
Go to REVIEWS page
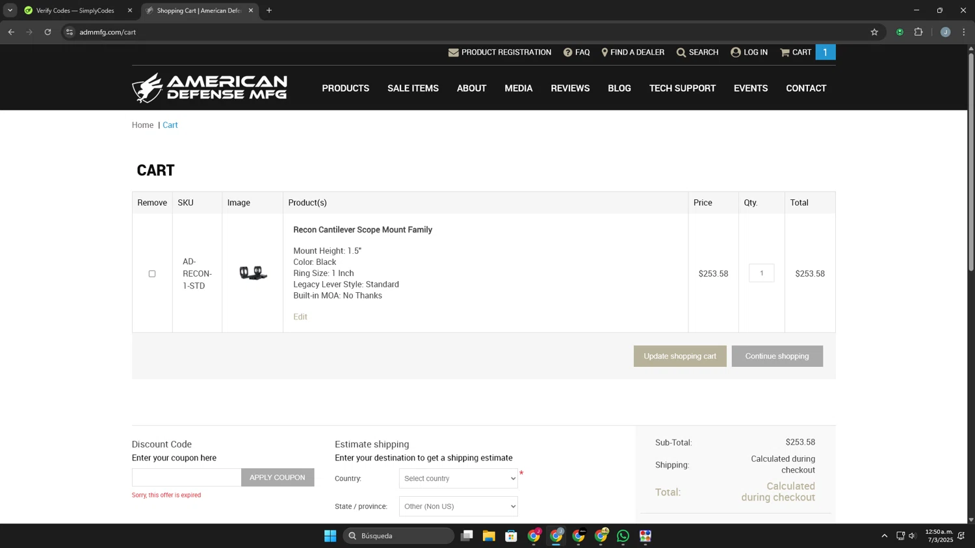tap(570, 88)
